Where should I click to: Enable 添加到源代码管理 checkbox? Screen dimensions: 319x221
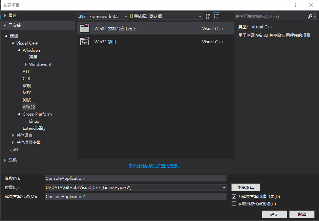(x=234, y=203)
